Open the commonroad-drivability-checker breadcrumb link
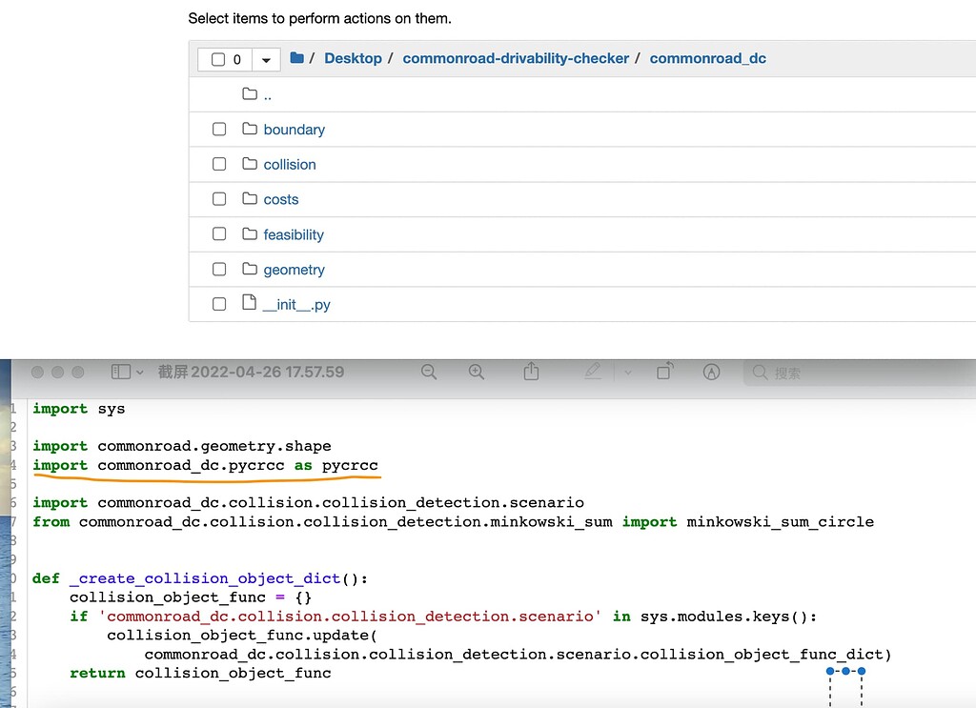 516,58
